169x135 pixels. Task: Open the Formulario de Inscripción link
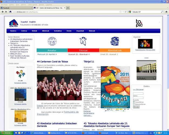pyautogui.click(x=58, y=113)
